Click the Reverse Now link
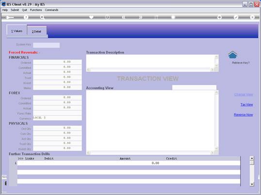 [x=244, y=114]
